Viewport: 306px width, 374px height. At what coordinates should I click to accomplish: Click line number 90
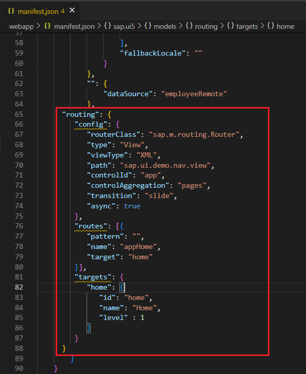[19, 368]
